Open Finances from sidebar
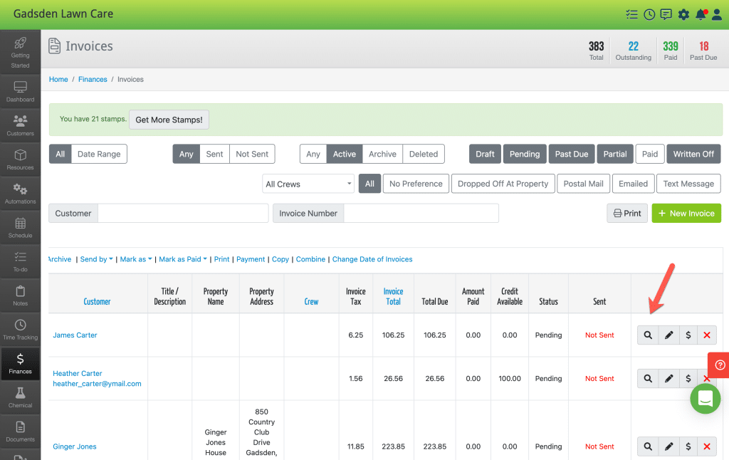The height and width of the screenshot is (460, 729). click(x=20, y=362)
